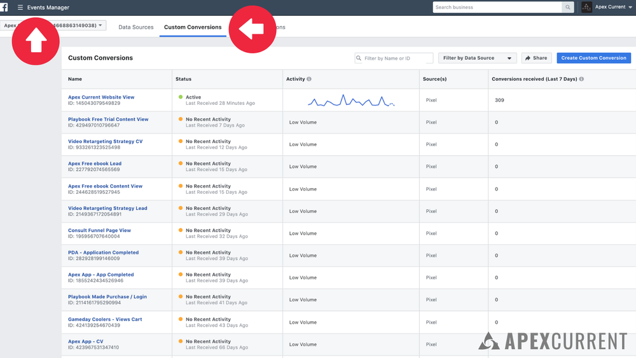Open Apex Free ebook Lead conversion

tap(95, 164)
